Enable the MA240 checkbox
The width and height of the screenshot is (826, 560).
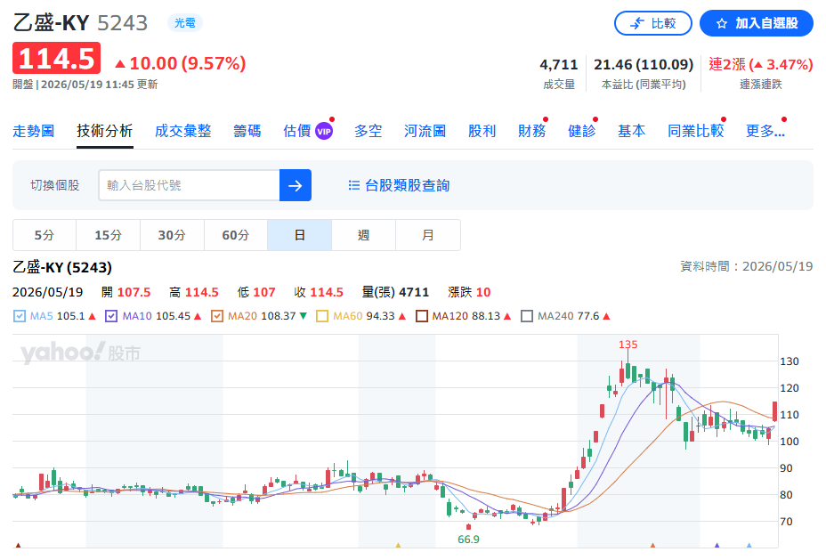click(x=526, y=316)
